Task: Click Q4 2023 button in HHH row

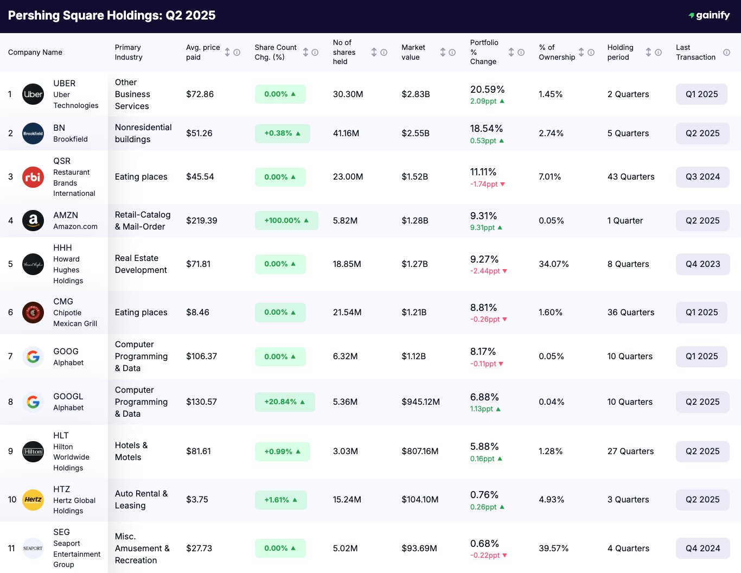Action: 702,264
